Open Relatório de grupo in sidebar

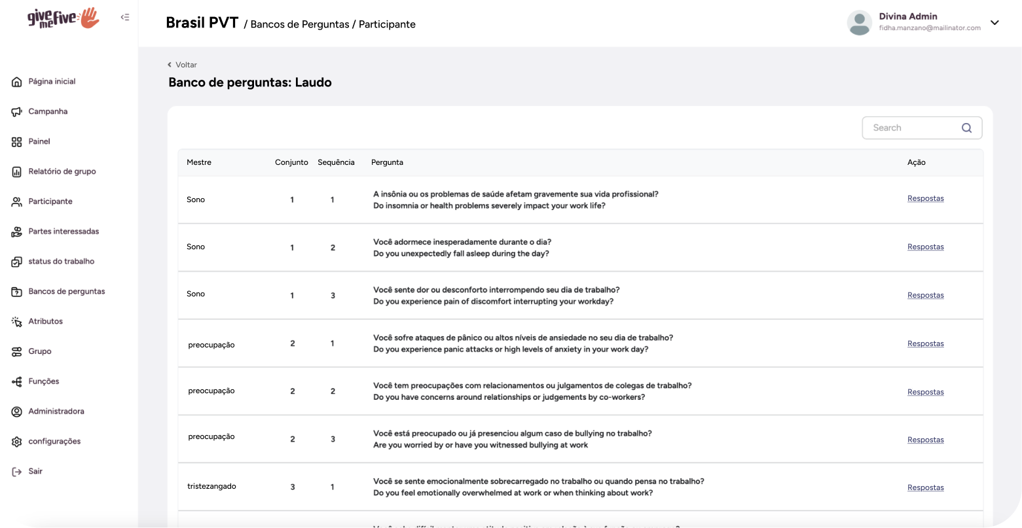point(62,171)
